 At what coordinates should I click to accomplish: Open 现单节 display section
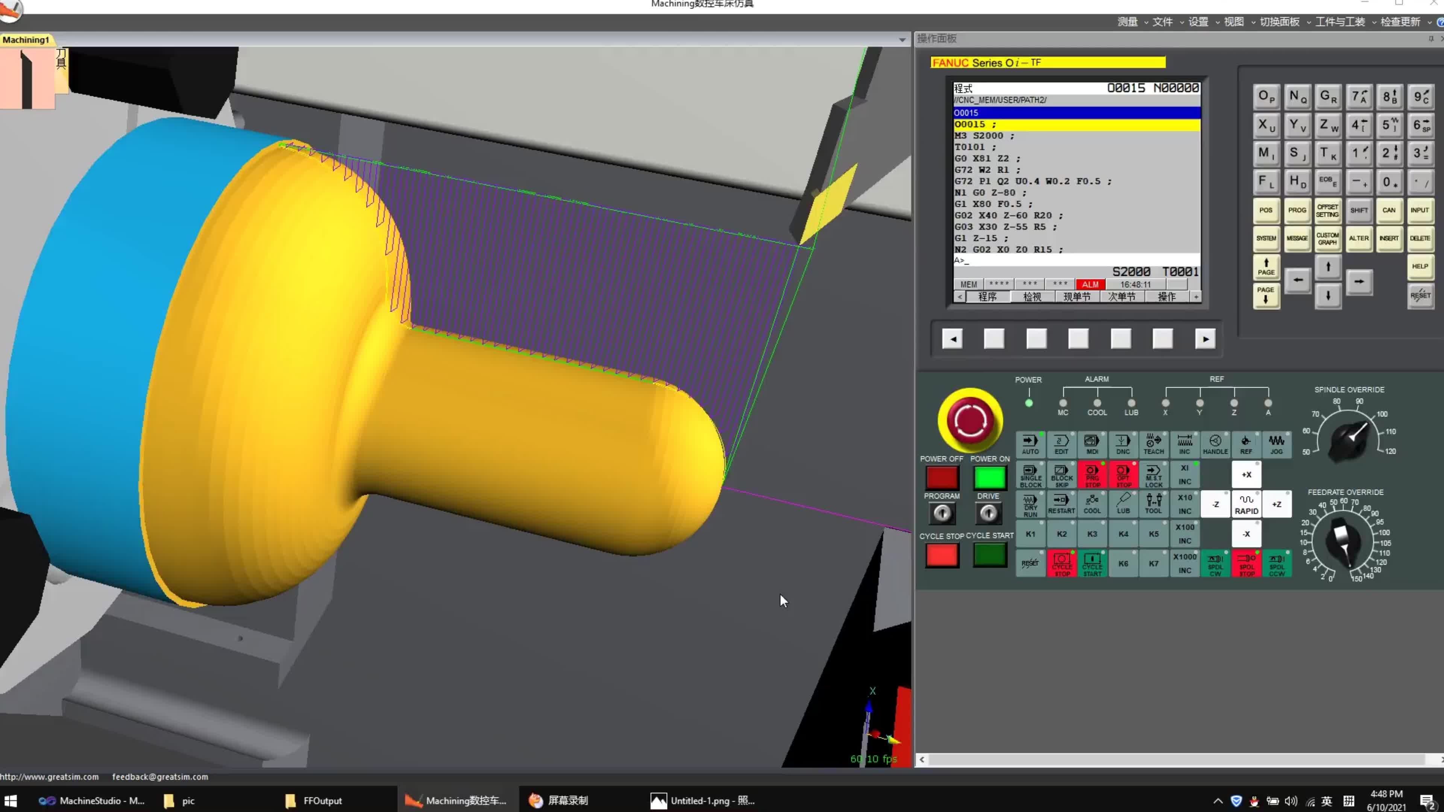[x=1076, y=297]
